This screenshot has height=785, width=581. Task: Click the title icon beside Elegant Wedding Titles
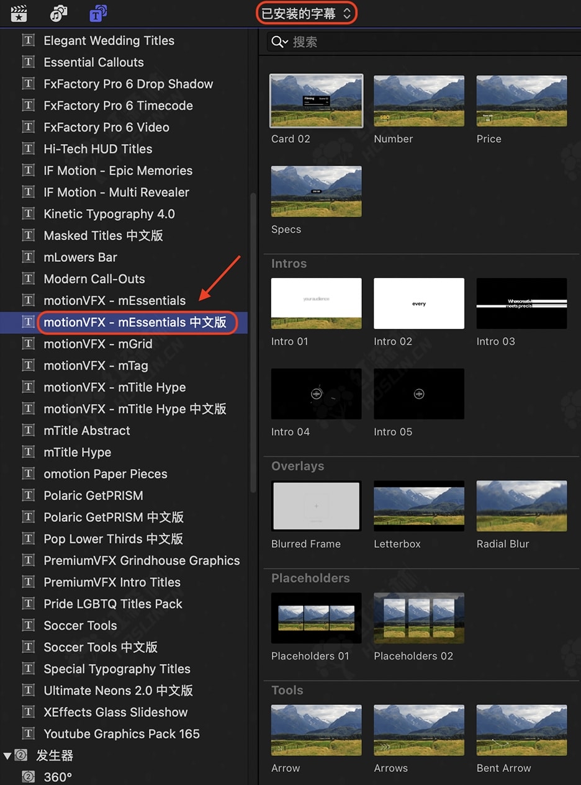(28, 40)
